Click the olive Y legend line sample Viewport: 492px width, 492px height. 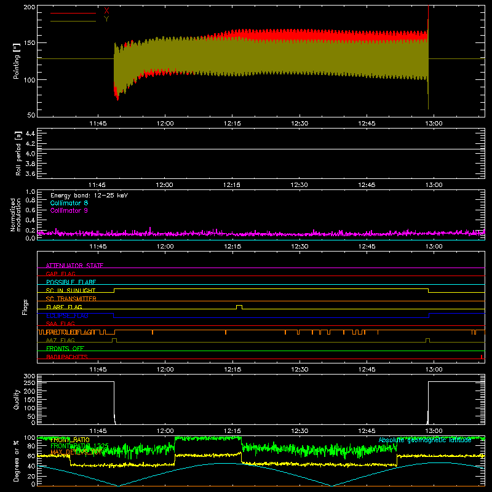click(73, 21)
